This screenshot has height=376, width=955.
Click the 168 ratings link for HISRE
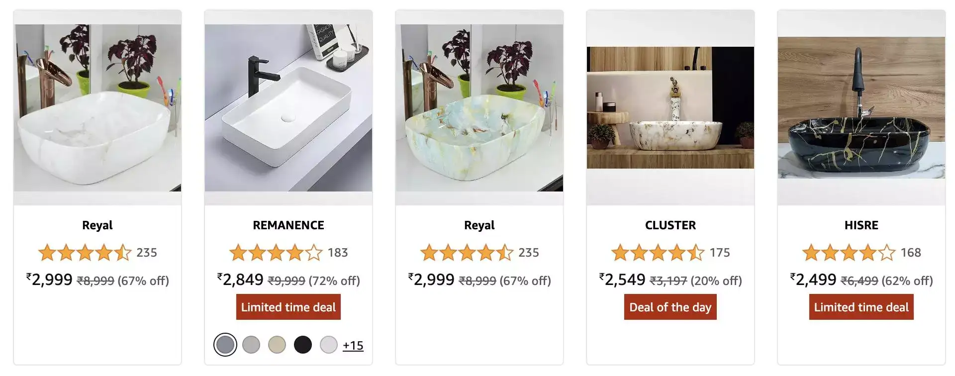tap(911, 253)
